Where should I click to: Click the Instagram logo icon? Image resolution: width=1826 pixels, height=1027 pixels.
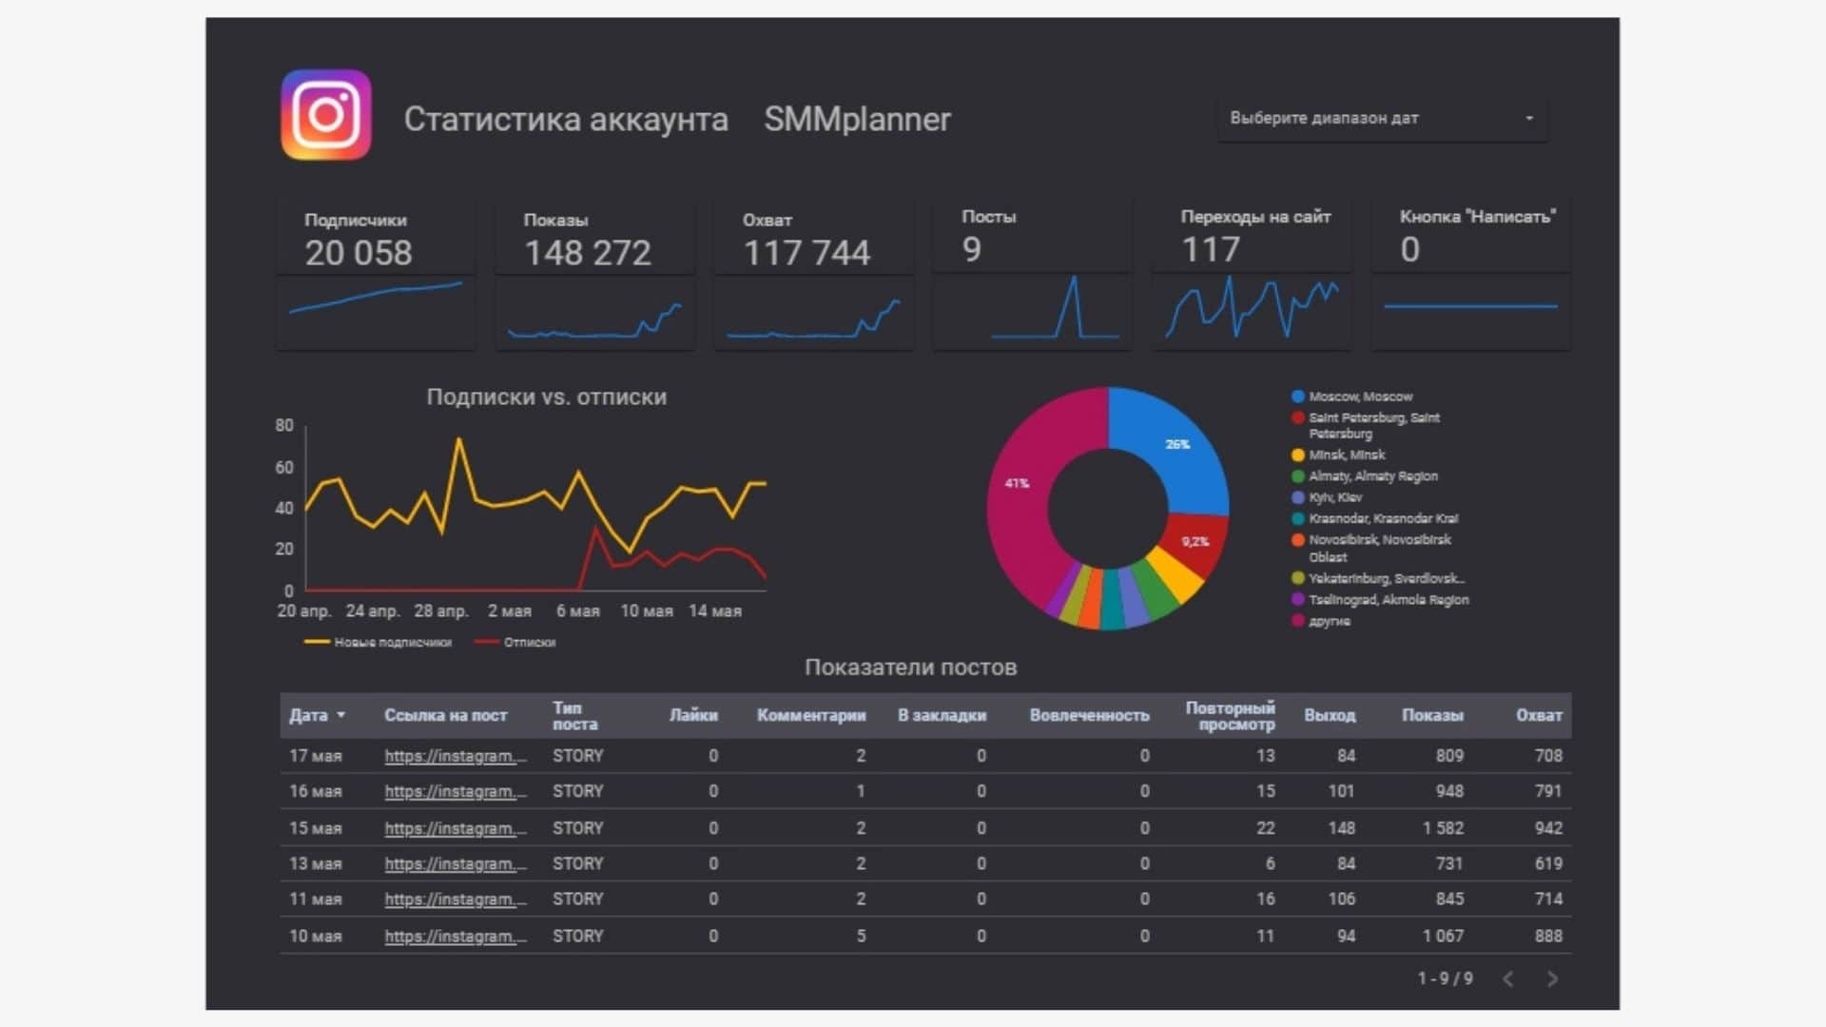click(325, 115)
